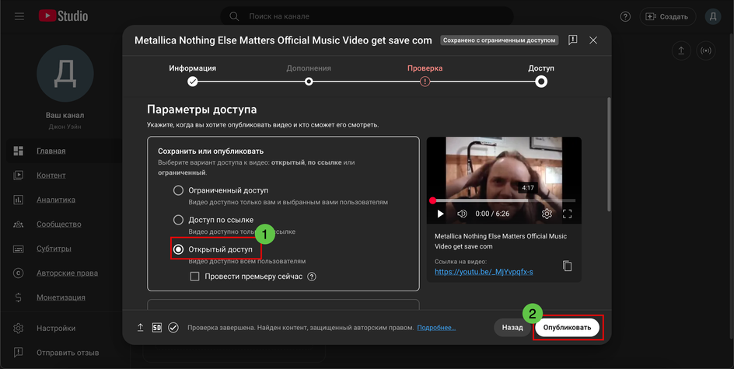This screenshot has height=369, width=734.
Task: Open Сообщество in sidebar
Action: 59,224
